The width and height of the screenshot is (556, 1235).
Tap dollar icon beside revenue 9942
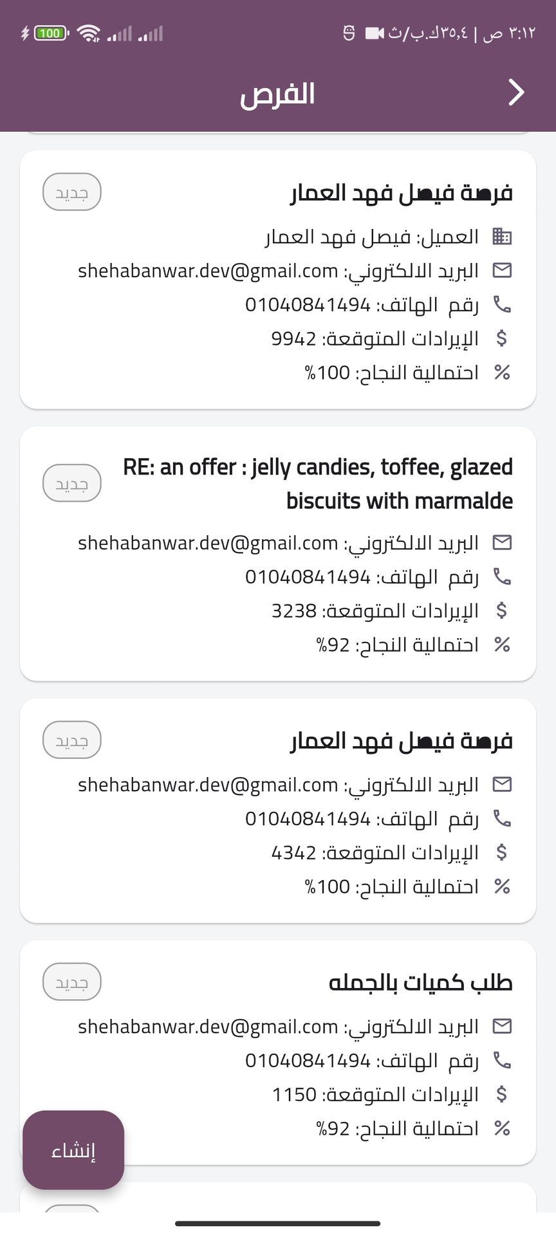coord(502,338)
